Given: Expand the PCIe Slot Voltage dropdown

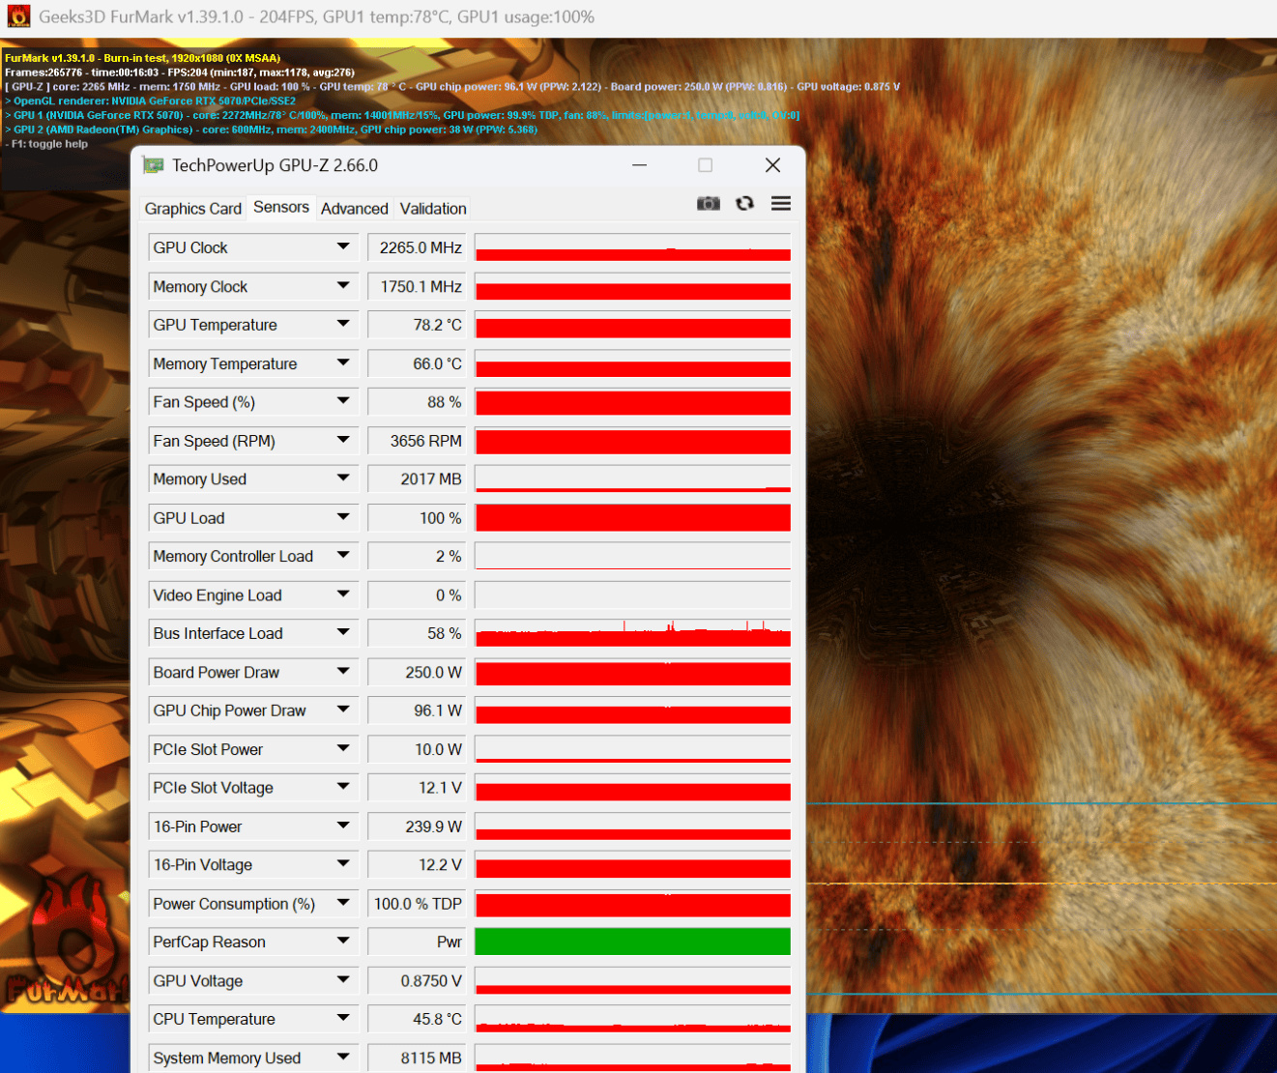Looking at the screenshot, I should click(x=343, y=788).
